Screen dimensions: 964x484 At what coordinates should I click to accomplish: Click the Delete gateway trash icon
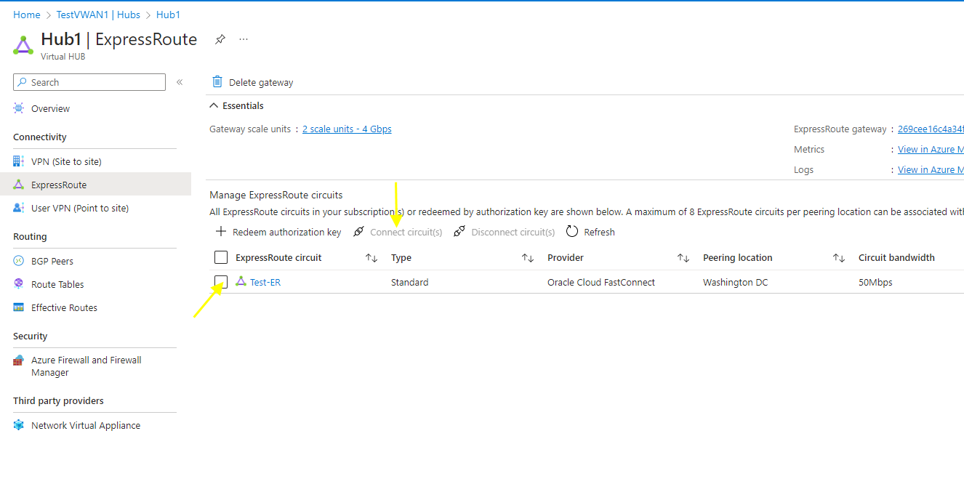click(217, 82)
